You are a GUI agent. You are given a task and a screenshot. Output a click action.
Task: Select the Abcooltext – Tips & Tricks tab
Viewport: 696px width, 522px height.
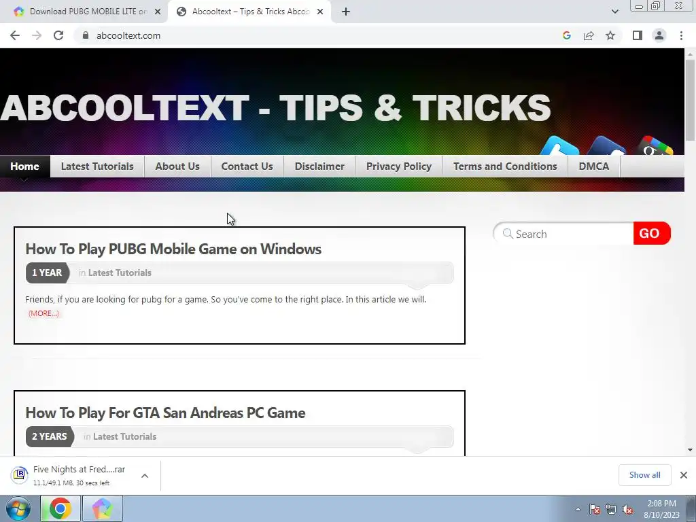249,12
